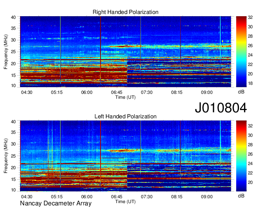Click '25' frequency tick on Right Handed plot
Image resolution: width=257 pixels, height=208 pixels.
(x=13, y=52)
